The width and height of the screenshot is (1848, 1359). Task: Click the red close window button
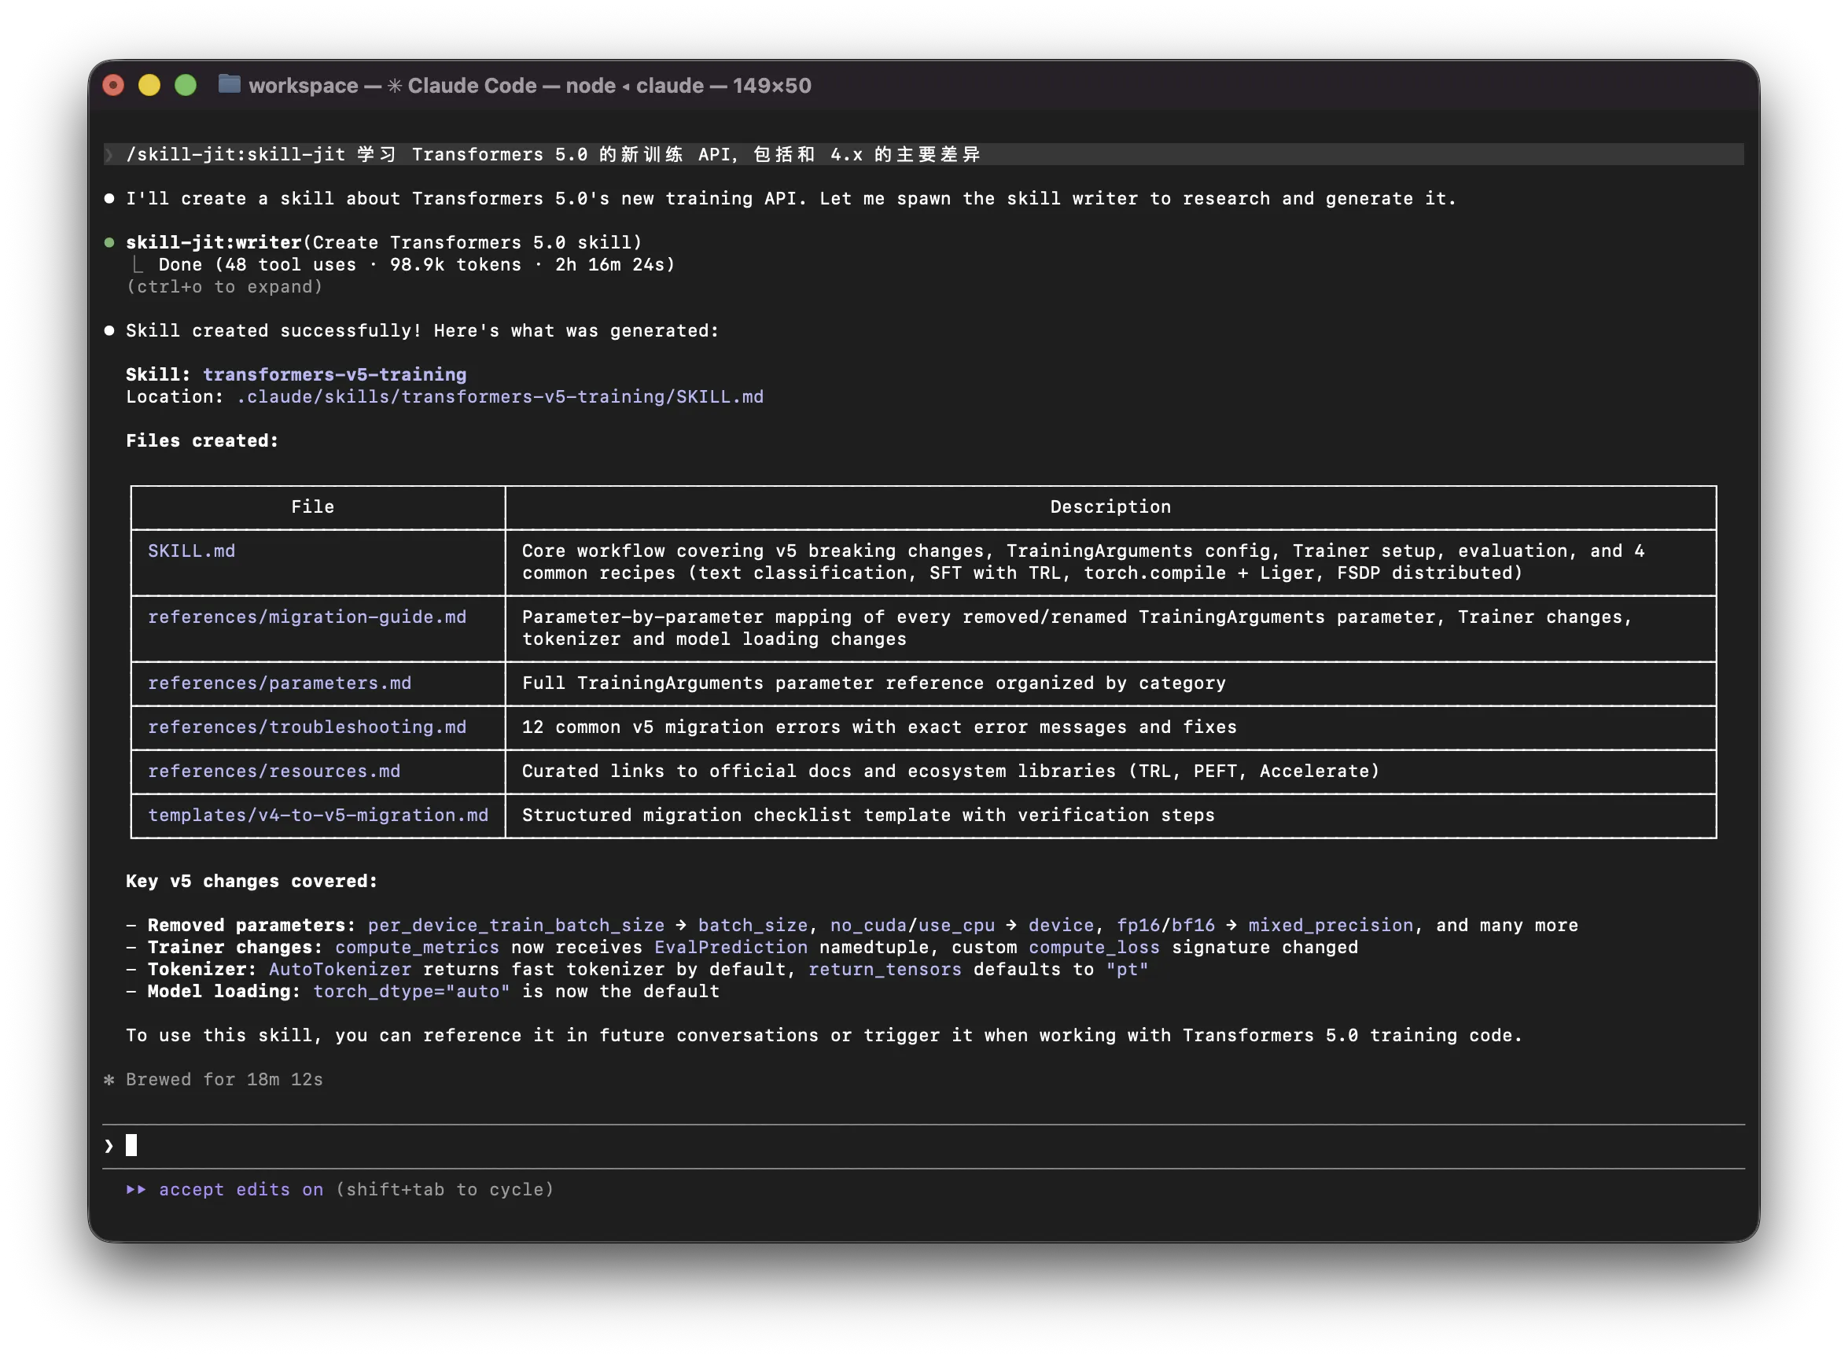click(x=113, y=85)
